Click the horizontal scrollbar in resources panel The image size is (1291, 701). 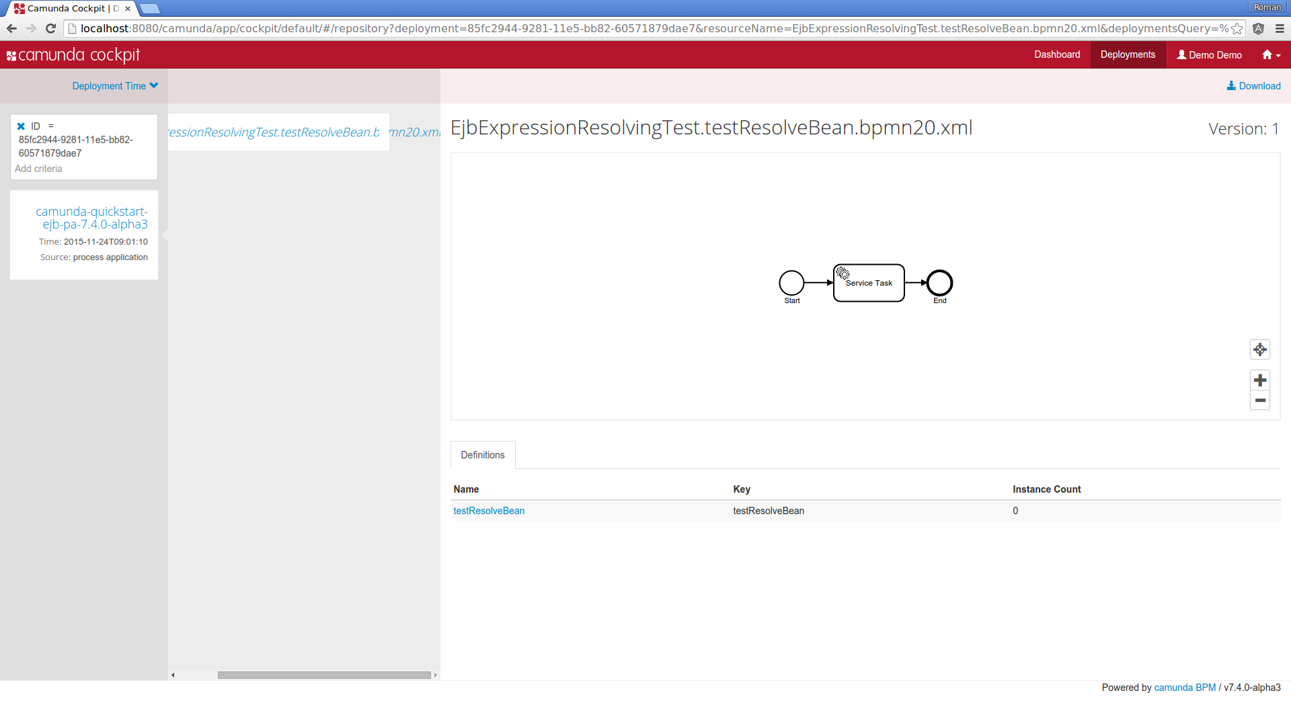(324, 675)
